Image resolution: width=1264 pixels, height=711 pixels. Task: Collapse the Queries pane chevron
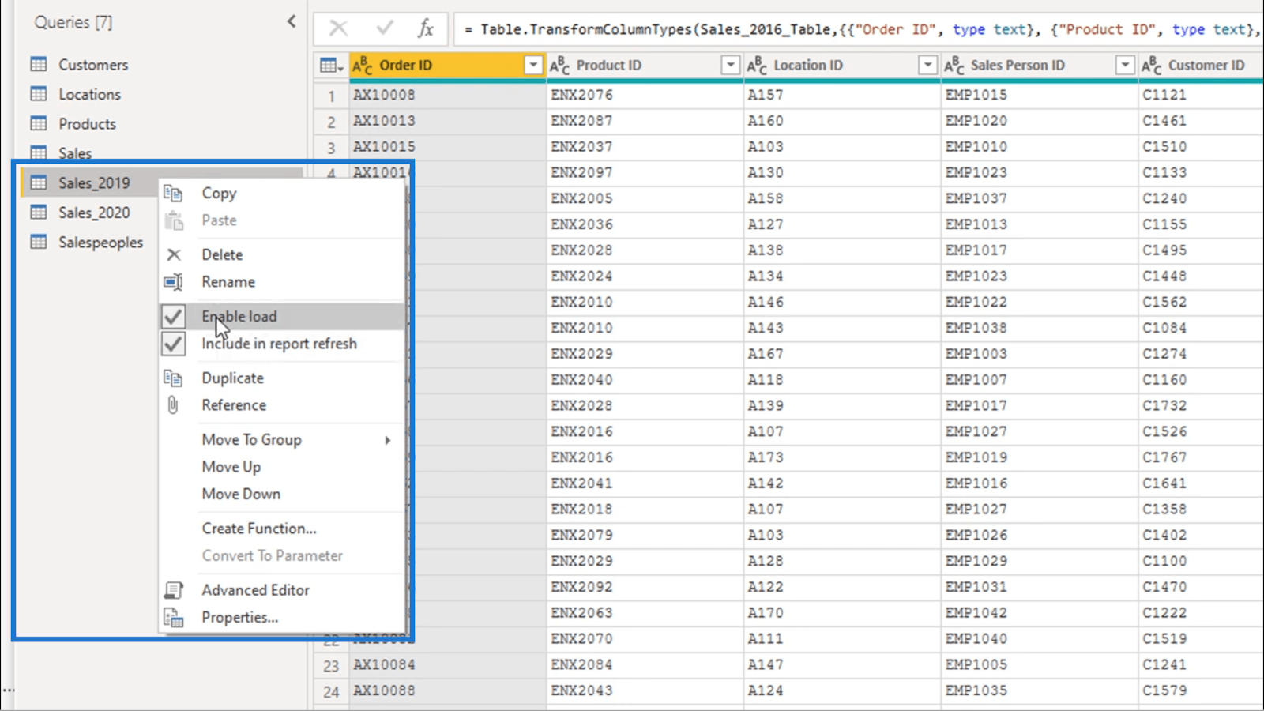click(x=292, y=21)
